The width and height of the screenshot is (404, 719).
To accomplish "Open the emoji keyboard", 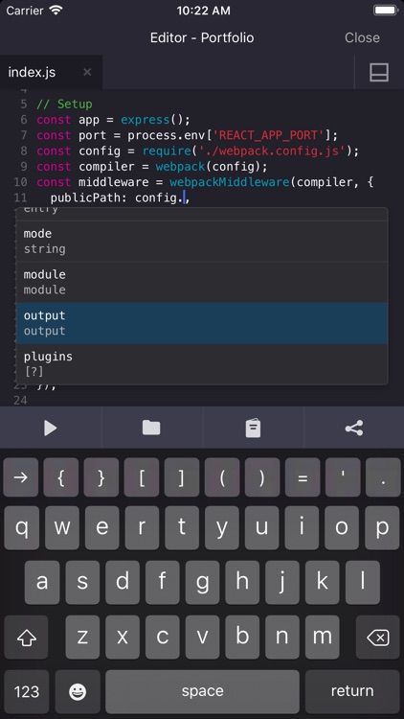I will click(78, 691).
